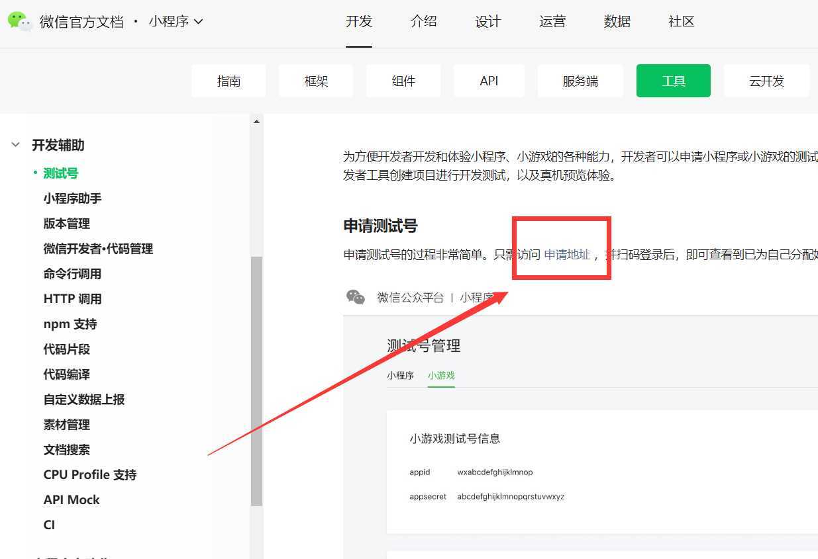Switch to the 介绍 top tab
Screen dimensions: 818x559
pyautogui.click(x=423, y=21)
